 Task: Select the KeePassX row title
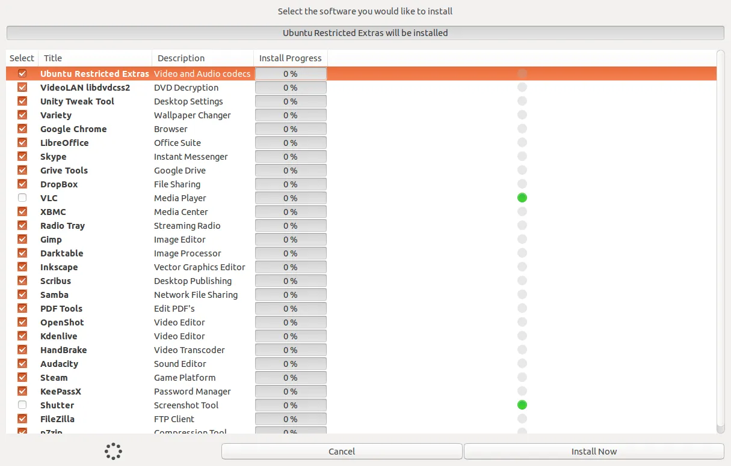click(x=61, y=392)
